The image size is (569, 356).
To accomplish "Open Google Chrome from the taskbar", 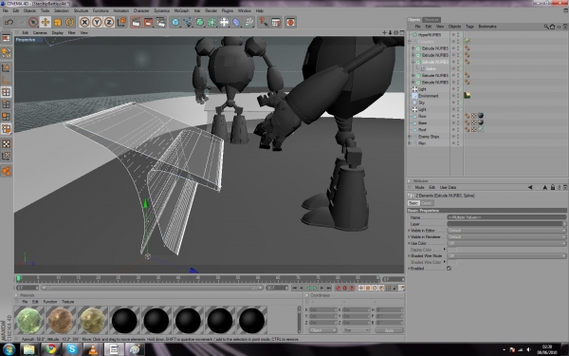I will [x=50, y=349].
